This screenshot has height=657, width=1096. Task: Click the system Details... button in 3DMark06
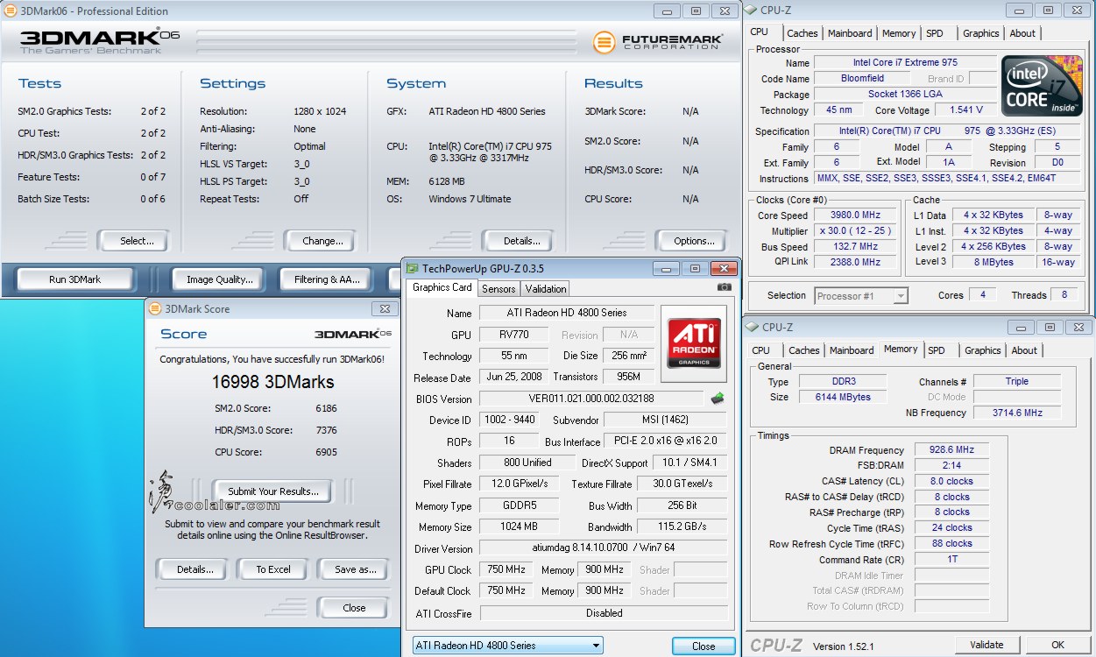click(x=520, y=241)
